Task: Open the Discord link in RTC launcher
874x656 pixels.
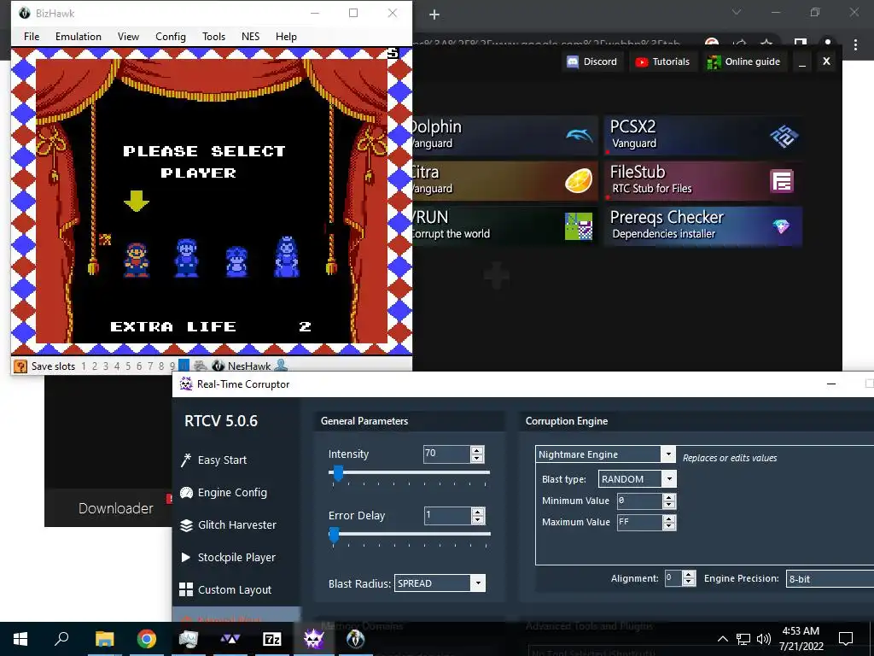Action: 592,61
